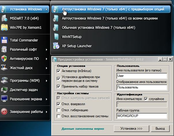Click the WinNTSetup icon

point(56,37)
